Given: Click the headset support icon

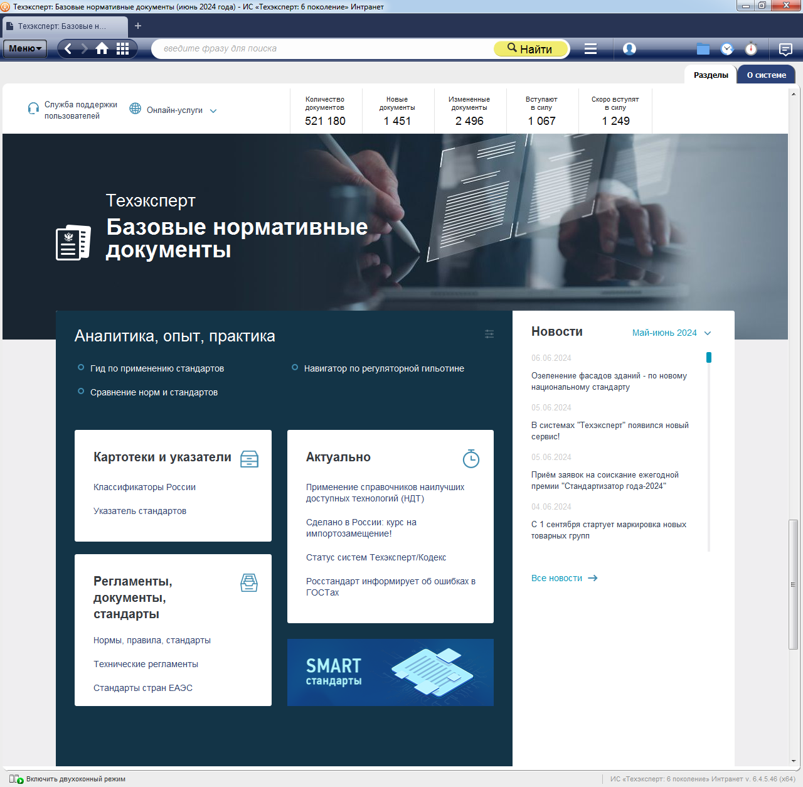Looking at the screenshot, I should tap(33, 108).
